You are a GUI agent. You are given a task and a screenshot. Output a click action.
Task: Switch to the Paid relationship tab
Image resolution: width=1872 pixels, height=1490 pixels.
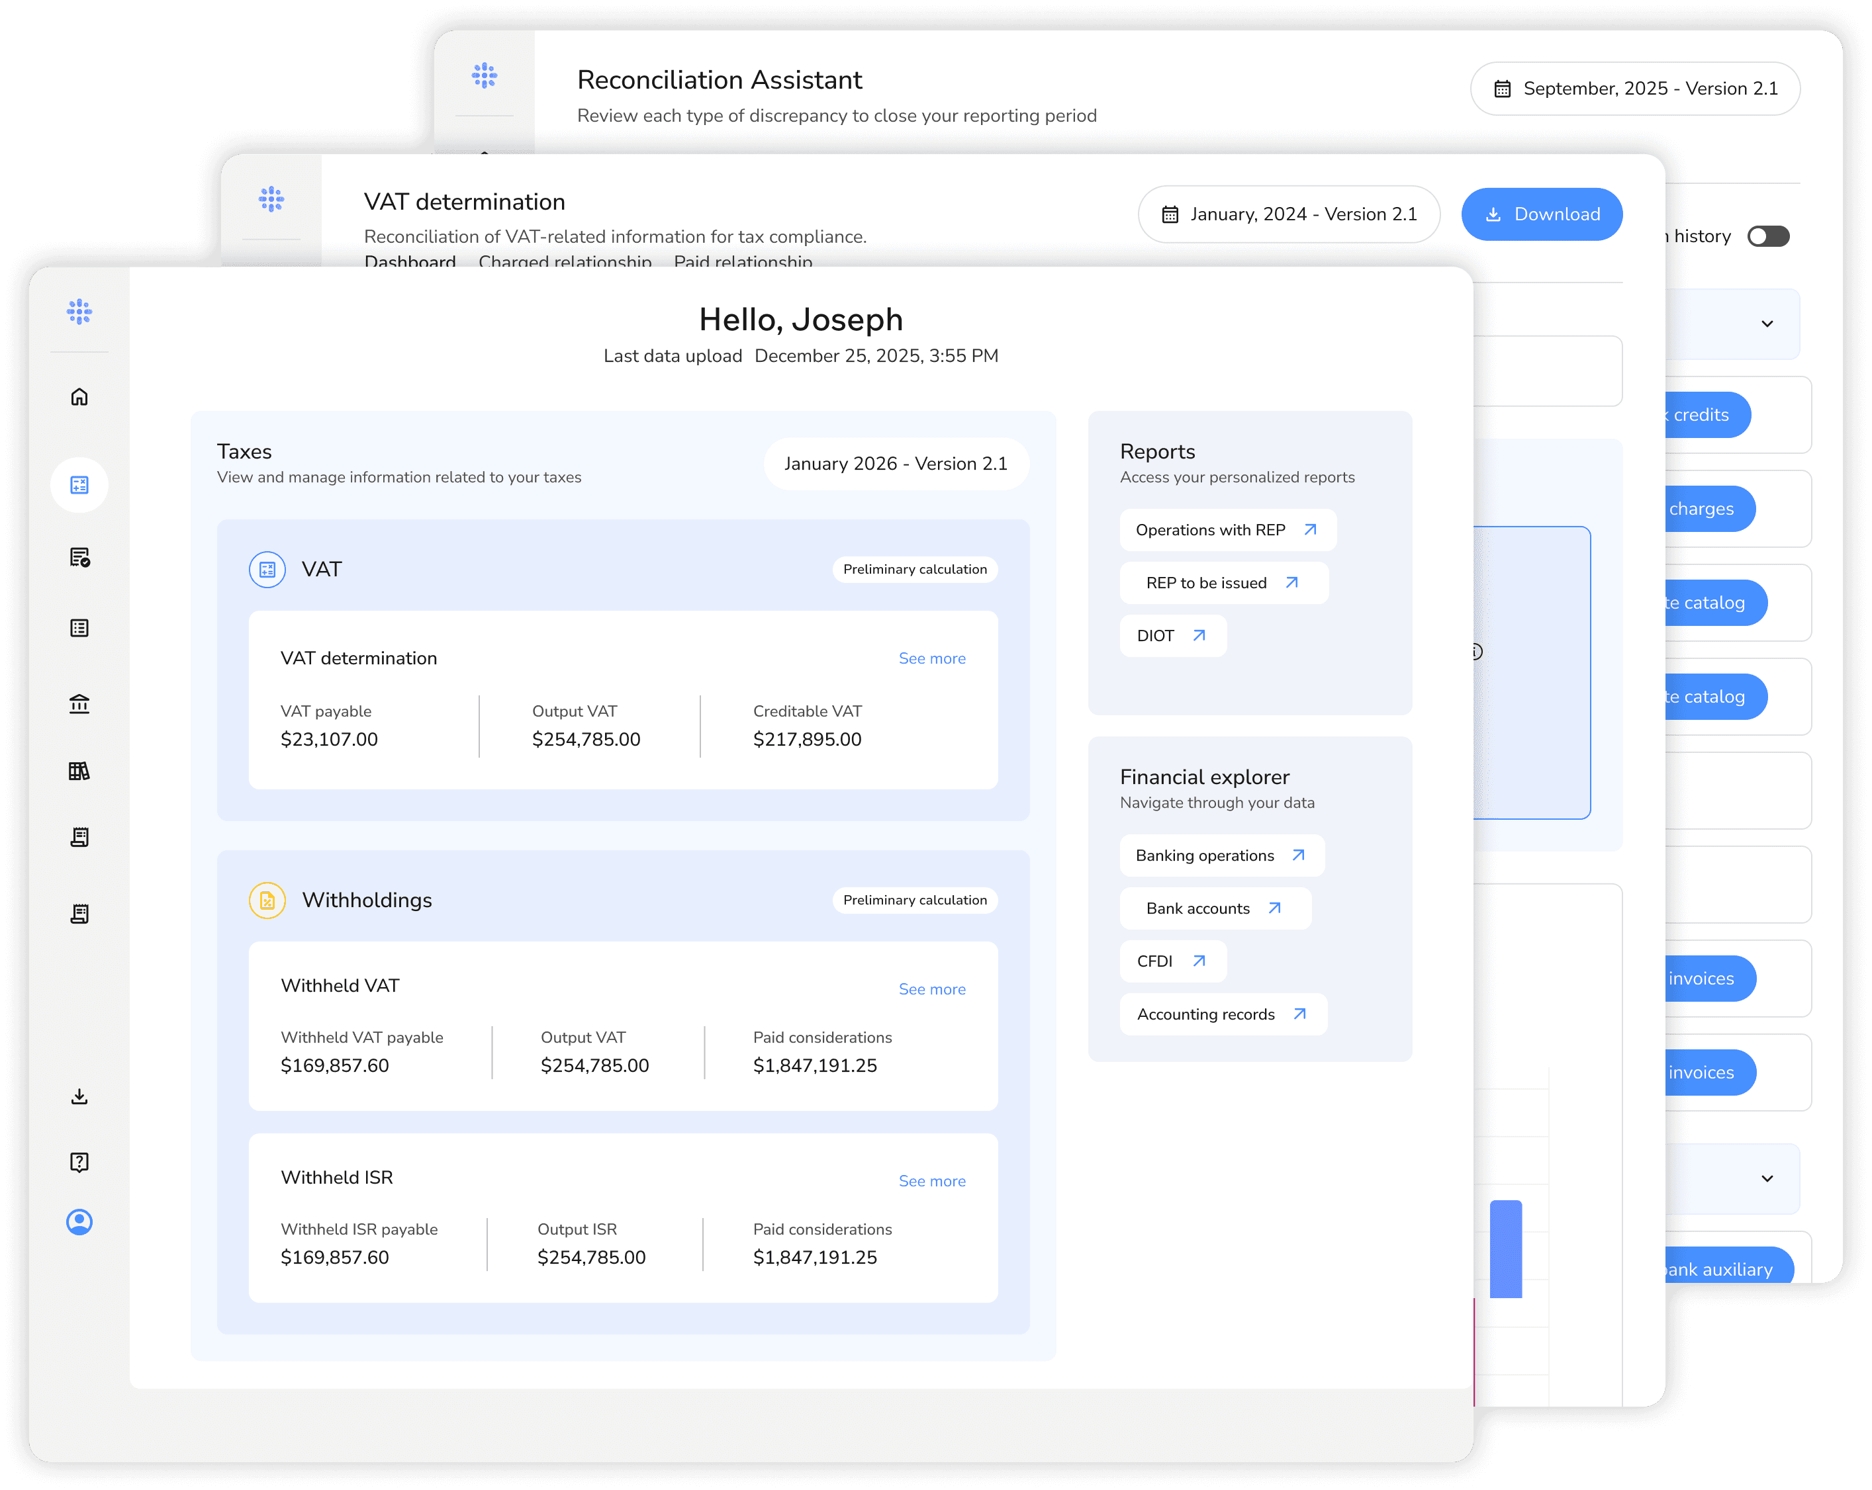(x=742, y=260)
